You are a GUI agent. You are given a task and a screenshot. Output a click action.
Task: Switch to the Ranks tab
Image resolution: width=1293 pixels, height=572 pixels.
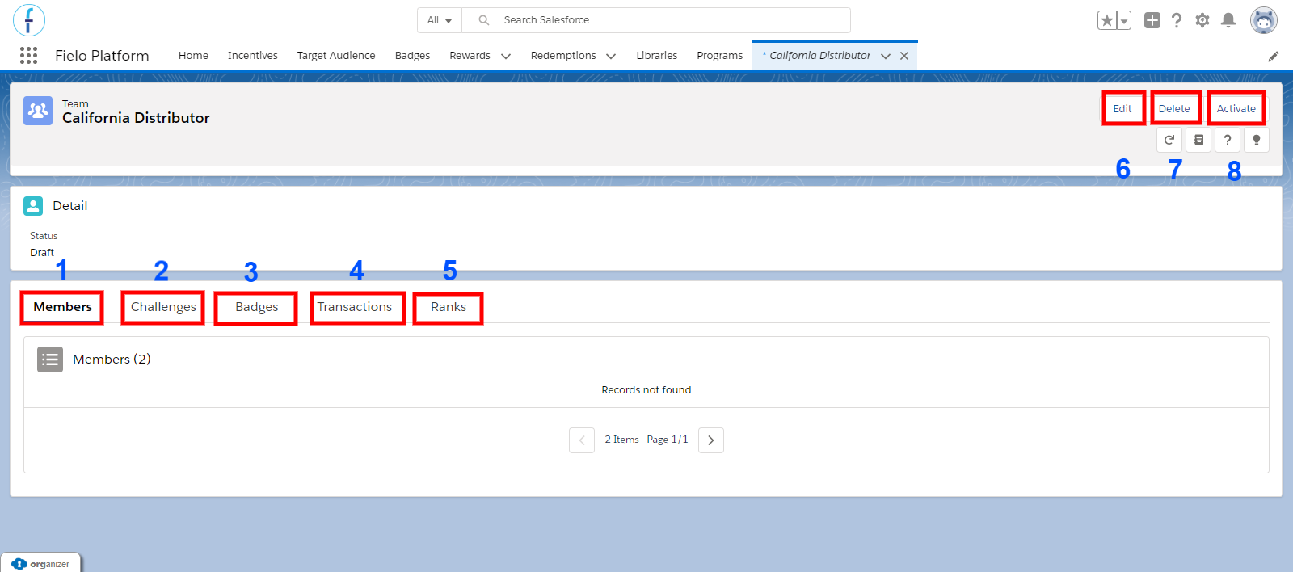tap(449, 307)
